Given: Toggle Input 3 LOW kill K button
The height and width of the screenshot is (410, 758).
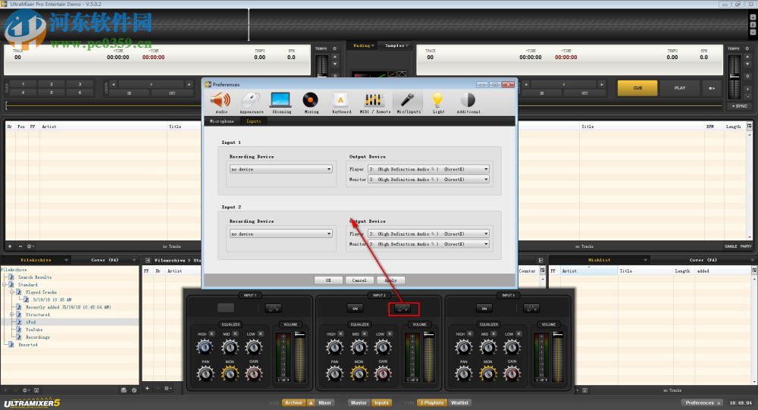Looking at the screenshot, I should pos(518,333).
